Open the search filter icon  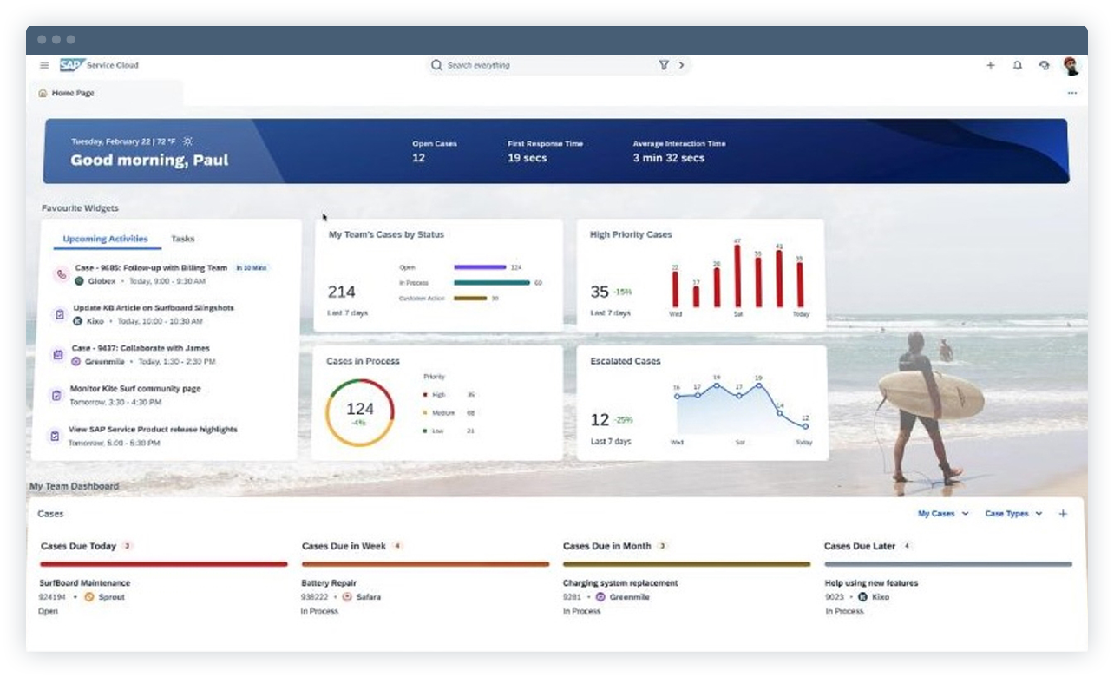coord(662,65)
